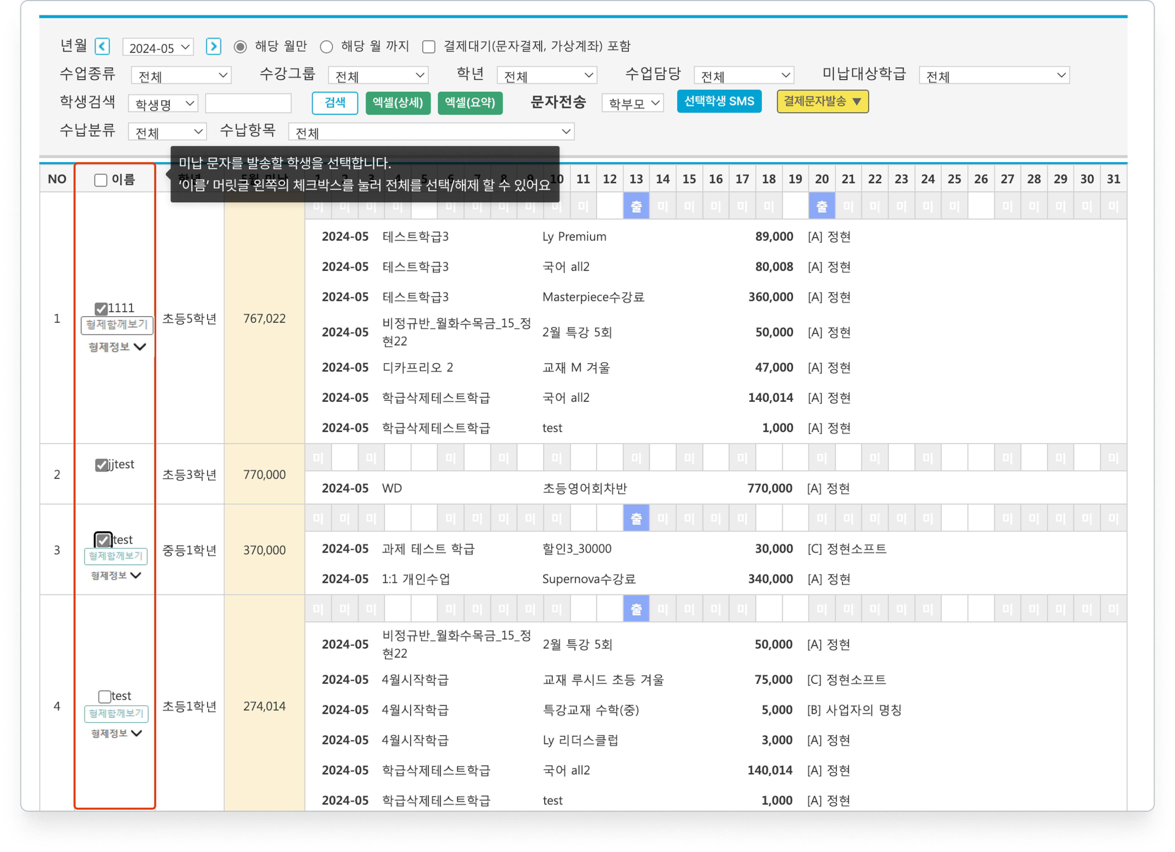1175x852 pixels.
Task: Open the 수납항목 dropdown
Action: coord(431,132)
